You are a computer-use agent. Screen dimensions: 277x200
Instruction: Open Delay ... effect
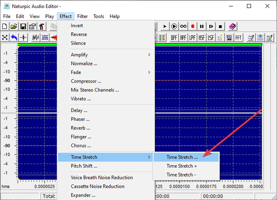pos(106,111)
